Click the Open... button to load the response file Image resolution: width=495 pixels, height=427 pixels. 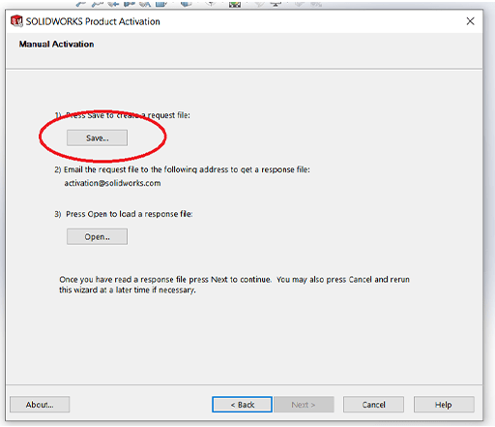pos(97,236)
